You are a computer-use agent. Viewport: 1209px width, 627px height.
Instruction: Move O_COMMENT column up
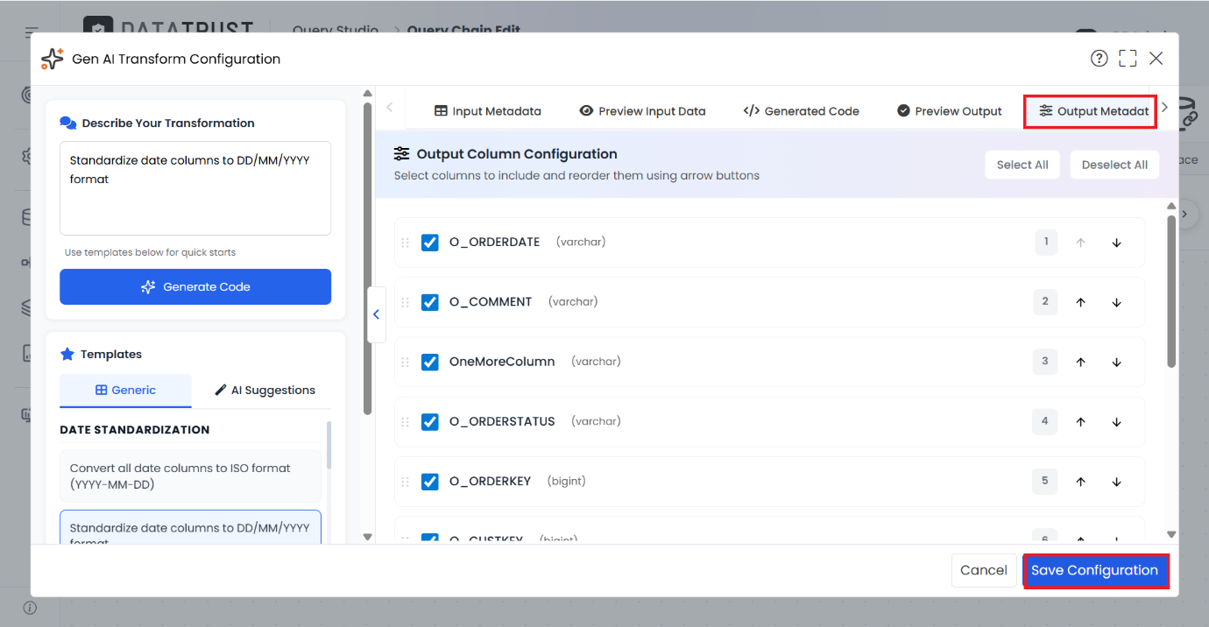click(1081, 302)
